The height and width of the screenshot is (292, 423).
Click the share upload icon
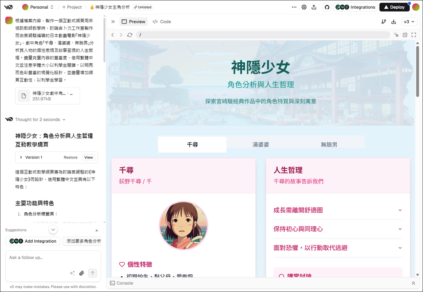tap(314, 7)
